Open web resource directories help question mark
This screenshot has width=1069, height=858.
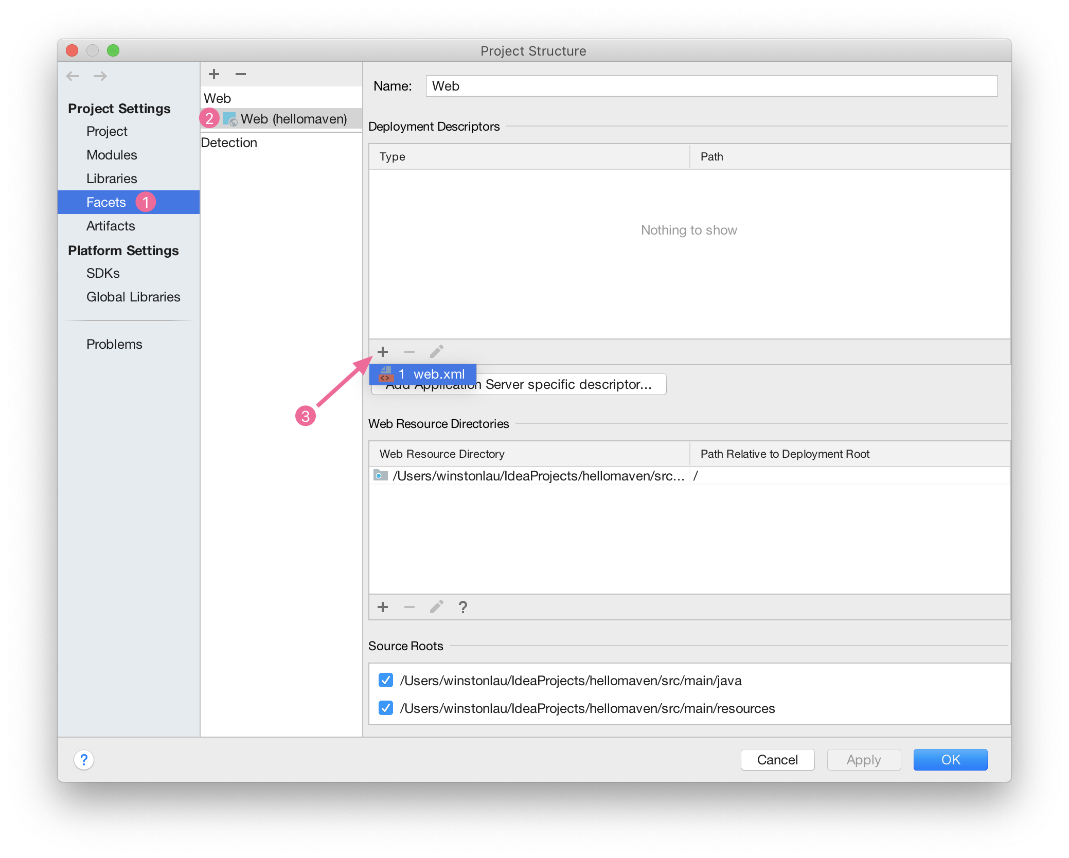click(x=463, y=607)
